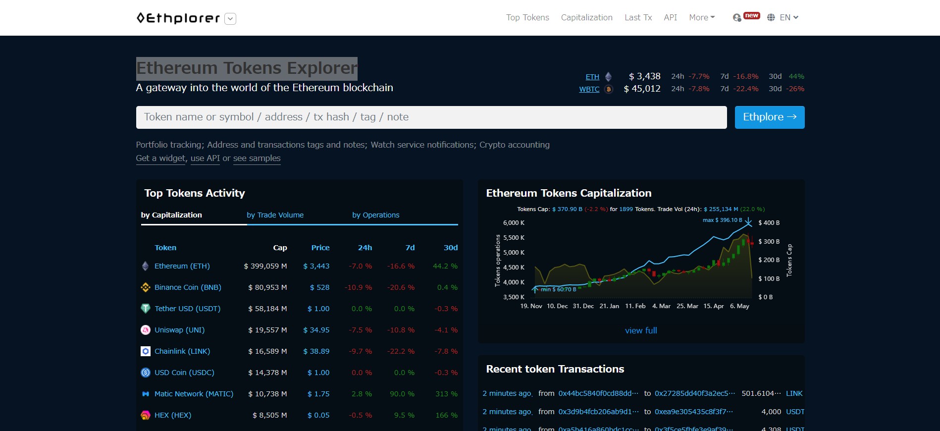Image resolution: width=940 pixels, height=431 pixels.
Task: Open sender address 0x3d9b4fcb206ab9d1
Action: point(598,412)
